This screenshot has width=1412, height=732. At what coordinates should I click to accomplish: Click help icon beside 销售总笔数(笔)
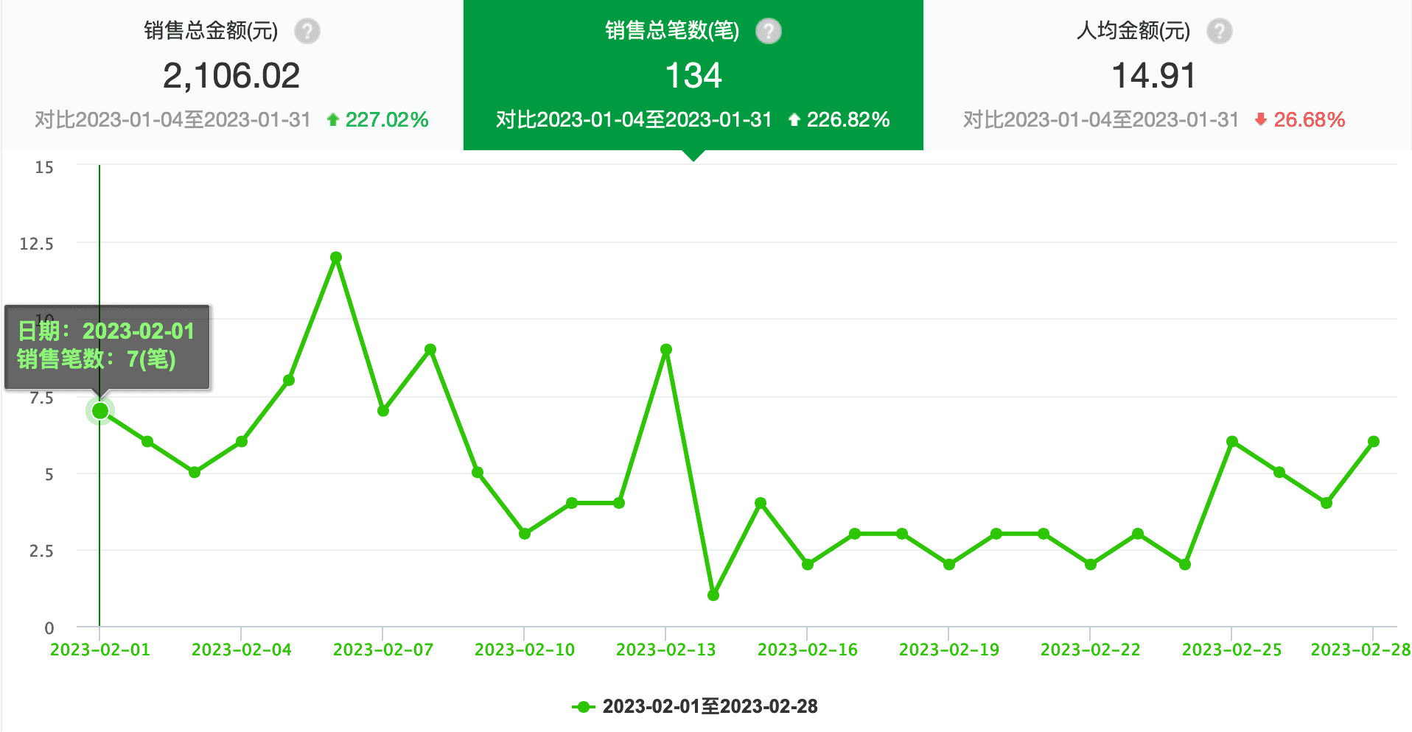pyautogui.click(x=769, y=31)
